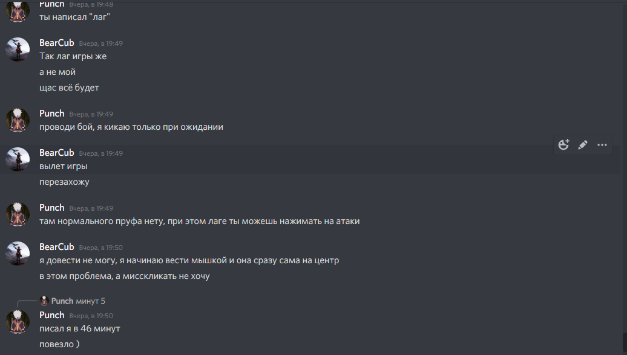Click Punch's avatar beside "там нормального пруфа" message
The image size is (627, 355).
click(x=18, y=214)
